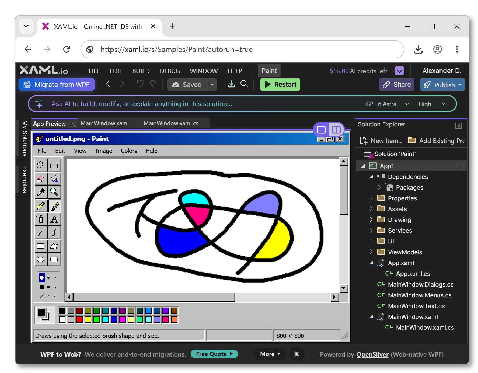
Task: Pick the Airbrush spray can
Action: pyautogui.click(x=41, y=219)
